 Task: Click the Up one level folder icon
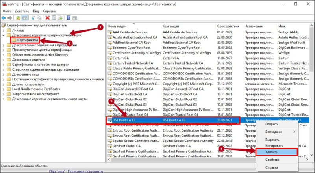click(19, 18)
